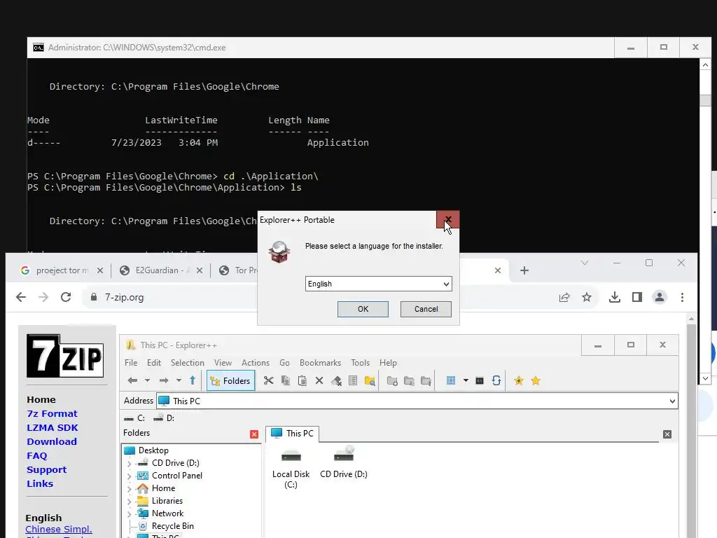Screen dimensions: 717x538
Task: Click Cancel in the language dialog
Action: [426, 309]
